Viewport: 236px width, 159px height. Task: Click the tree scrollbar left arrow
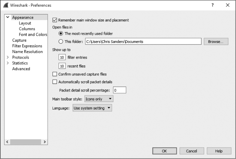point(7,142)
